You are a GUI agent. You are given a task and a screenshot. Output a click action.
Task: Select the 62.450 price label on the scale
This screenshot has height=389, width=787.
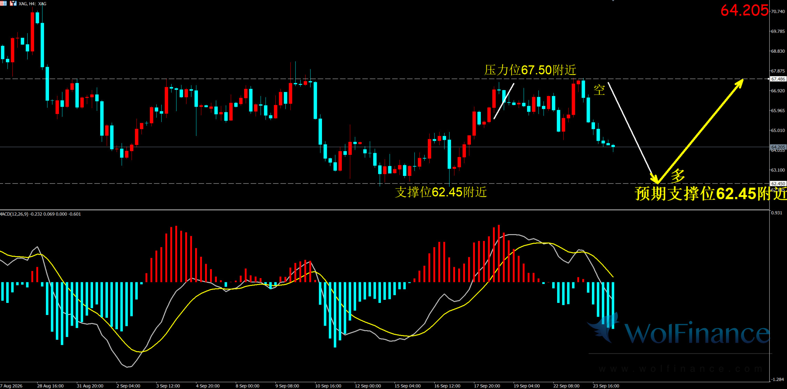(x=778, y=183)
